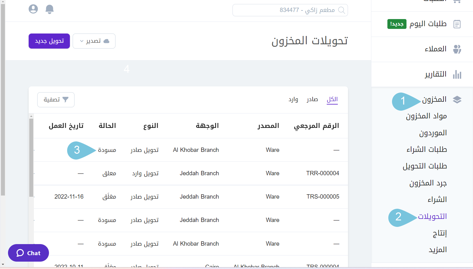
Task: Click the Customers people icon
Action: click(457, 49)
